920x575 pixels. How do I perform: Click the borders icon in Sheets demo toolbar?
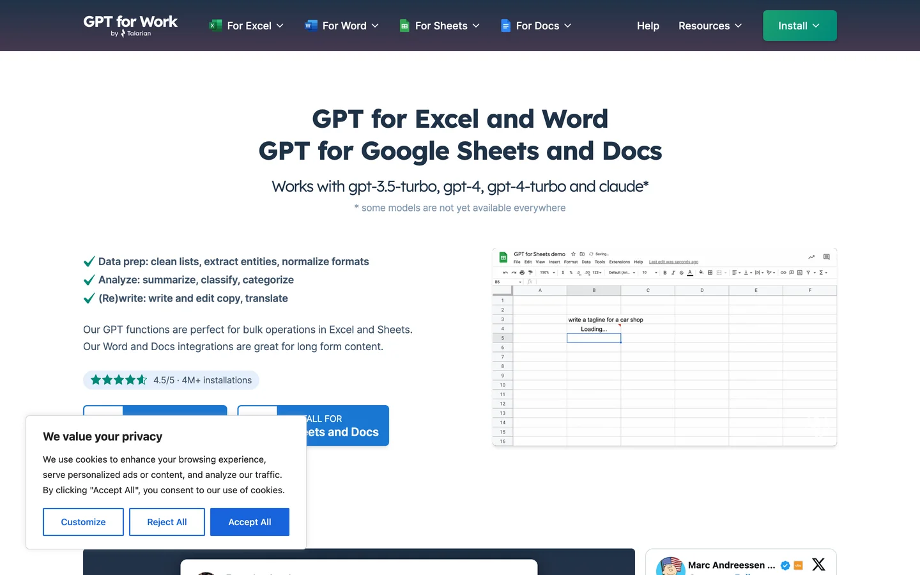pos(710,273)
